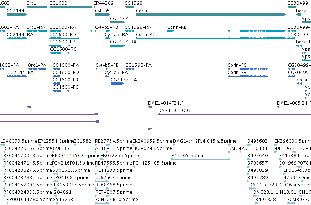Select the EK153945.5prime feature label
The image size is (311, 205).
coord(74,185)
